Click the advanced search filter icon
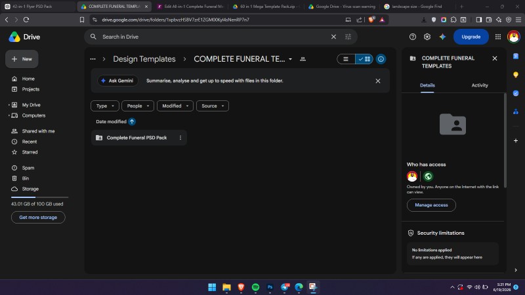The height and width of the screenshot is (295, 525). (348, 37)
